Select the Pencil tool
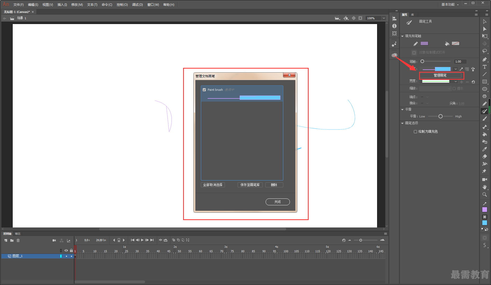The image size is (491, 285). [485, 104]
